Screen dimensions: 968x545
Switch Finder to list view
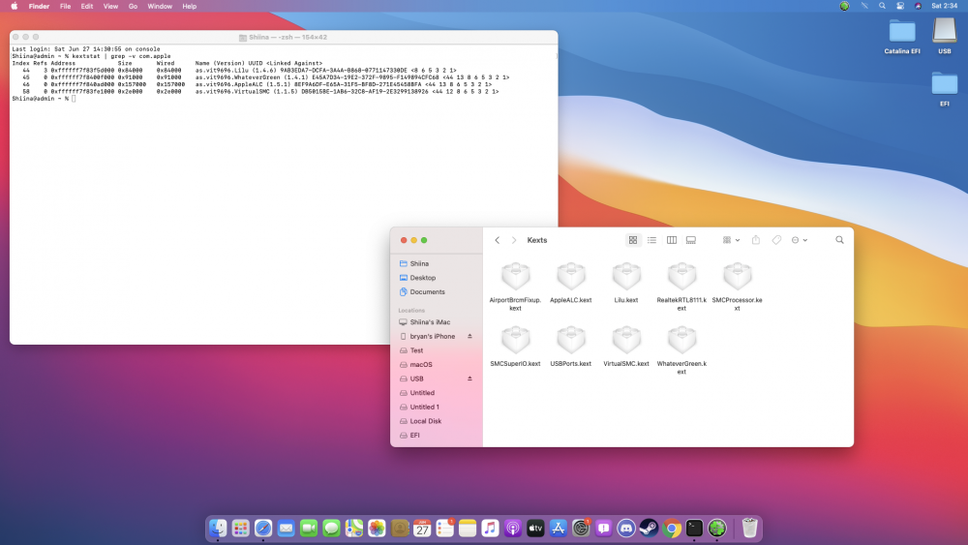tap(651, 240)
